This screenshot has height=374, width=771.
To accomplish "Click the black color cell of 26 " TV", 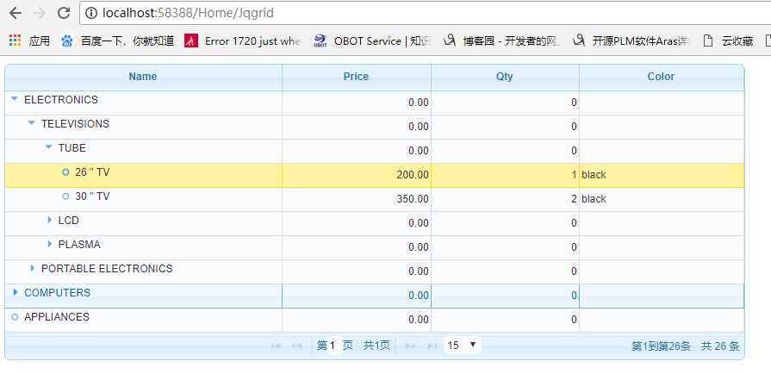I will [662, 175].
